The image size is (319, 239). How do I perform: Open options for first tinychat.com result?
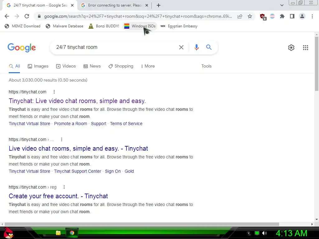point(54,92)
